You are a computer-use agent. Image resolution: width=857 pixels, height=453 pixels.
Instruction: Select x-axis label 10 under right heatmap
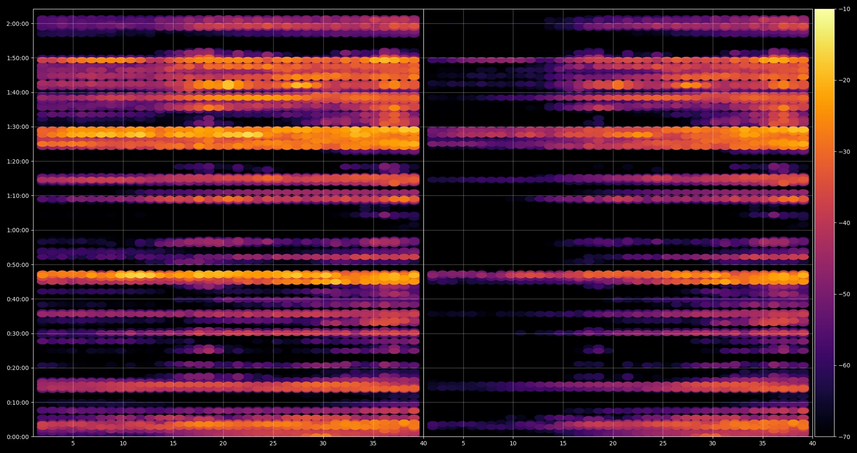click(x=513, y=443)
